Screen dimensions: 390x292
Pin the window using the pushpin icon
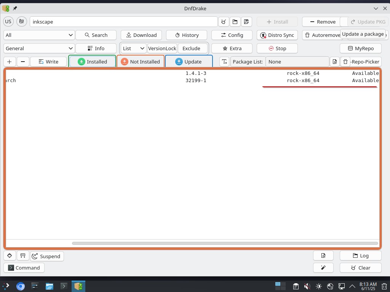(15, 8)
